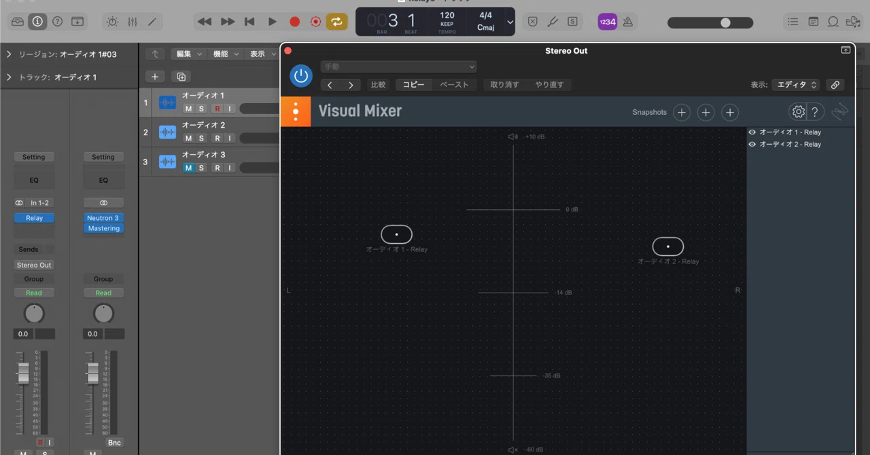Mute track オーディオ 1
This screenshot has width=870, height=455.
(x=188, y=109)
